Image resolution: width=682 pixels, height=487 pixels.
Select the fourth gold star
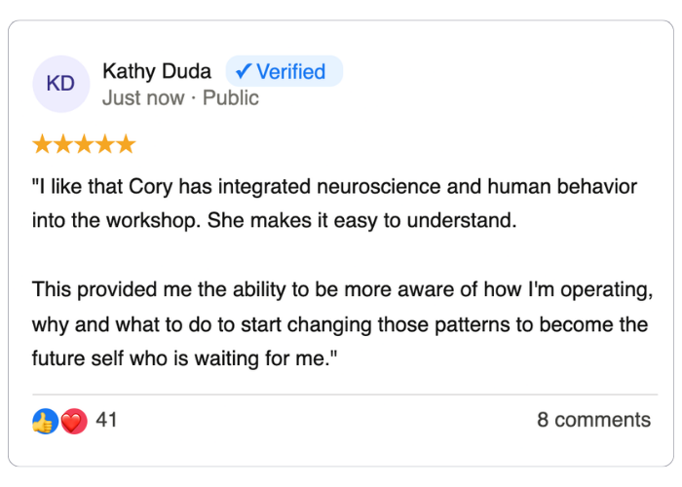click(104, 145)
